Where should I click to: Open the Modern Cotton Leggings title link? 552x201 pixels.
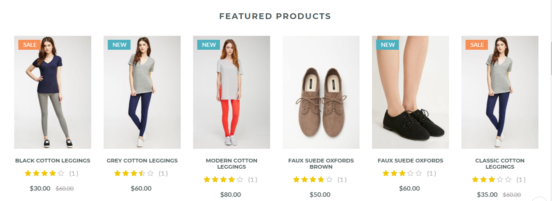point(231,164)
